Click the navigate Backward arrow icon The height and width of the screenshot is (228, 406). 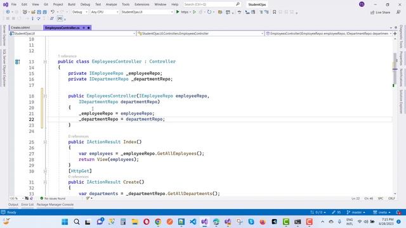(x=8, y=12)
